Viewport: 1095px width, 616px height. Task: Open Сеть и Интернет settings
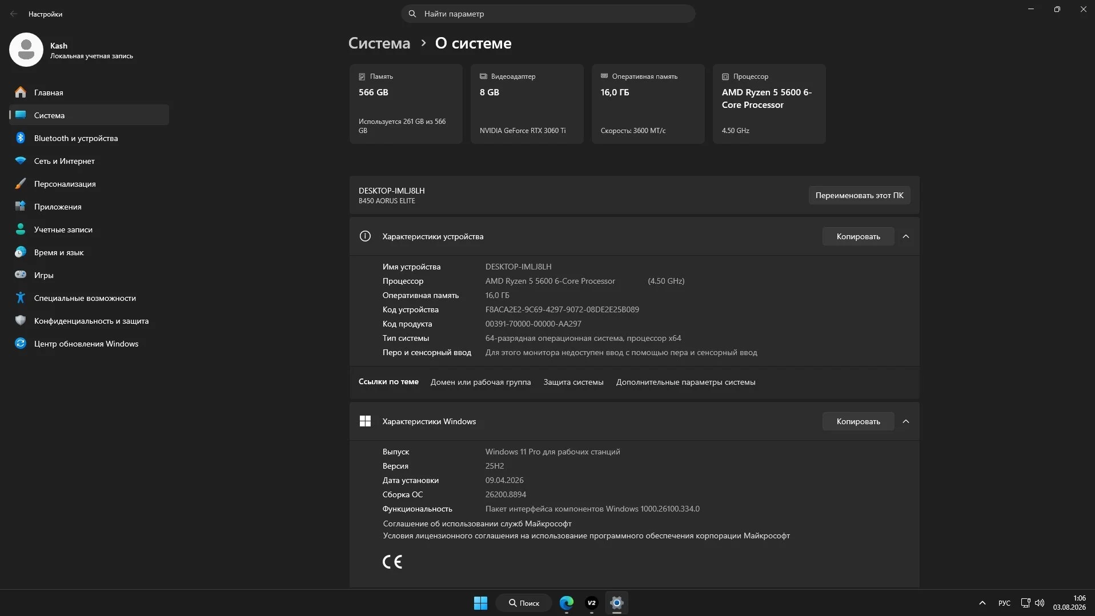89,160
